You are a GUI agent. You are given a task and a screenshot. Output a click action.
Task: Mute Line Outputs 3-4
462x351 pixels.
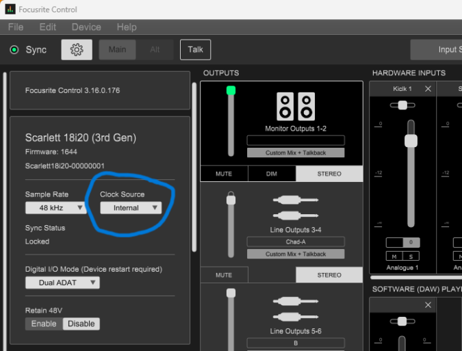(224, 275)
